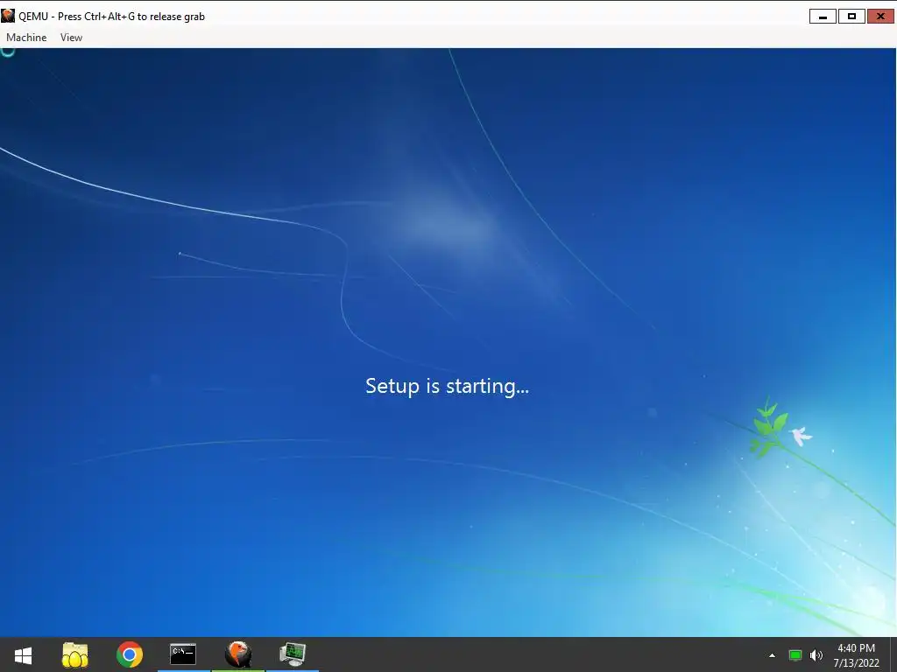Click the green network tray icon
The height and width of the screenshot is (672, 897).
795,655
